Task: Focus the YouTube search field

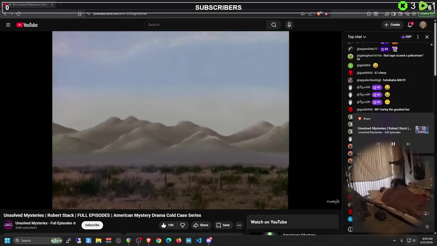Action: (x=206, y=25)
